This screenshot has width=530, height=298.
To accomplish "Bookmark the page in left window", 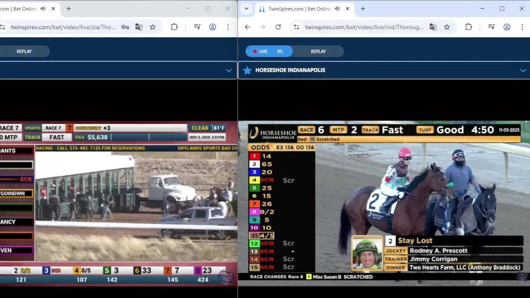I will 153,27.
